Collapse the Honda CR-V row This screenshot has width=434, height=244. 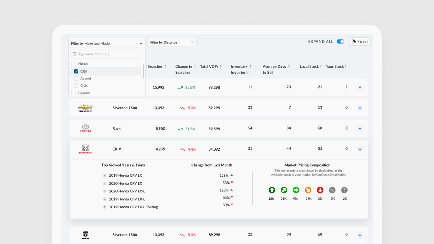[x=360, y=149]
